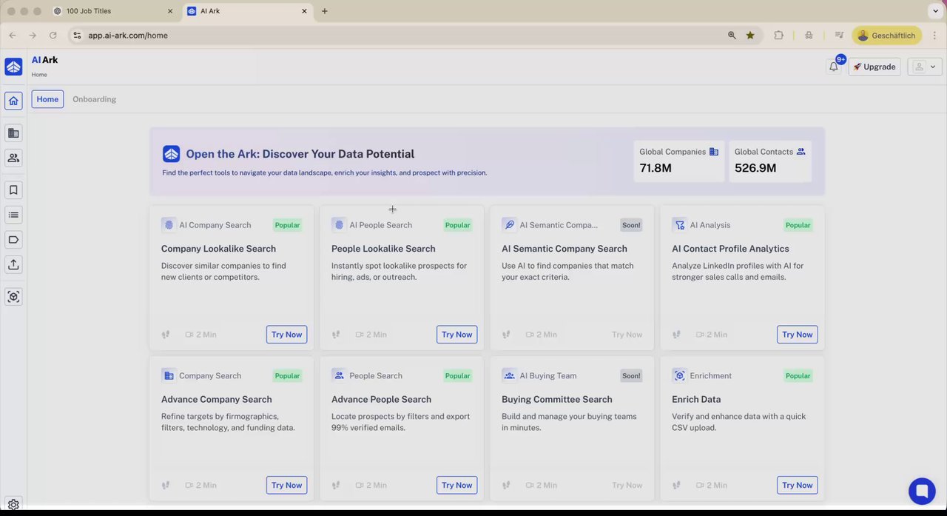Click the walkthrough footsteps icon on Company Lookalike Search

point(166,335)
